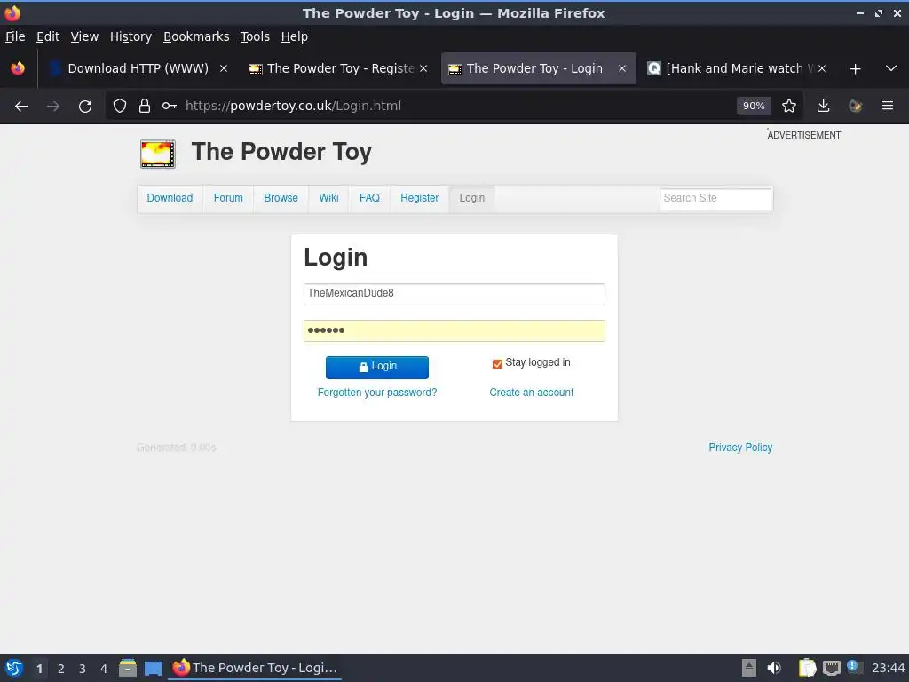Screen dimensions: 909x682
Task: Reset the 90% zoom level indicator
Action: (x=754, y=107)
